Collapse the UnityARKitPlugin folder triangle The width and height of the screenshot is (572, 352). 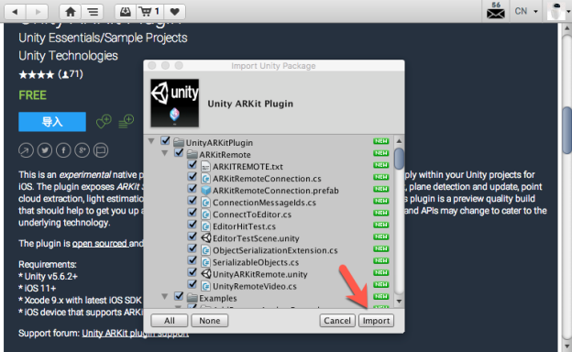[151, 141]
